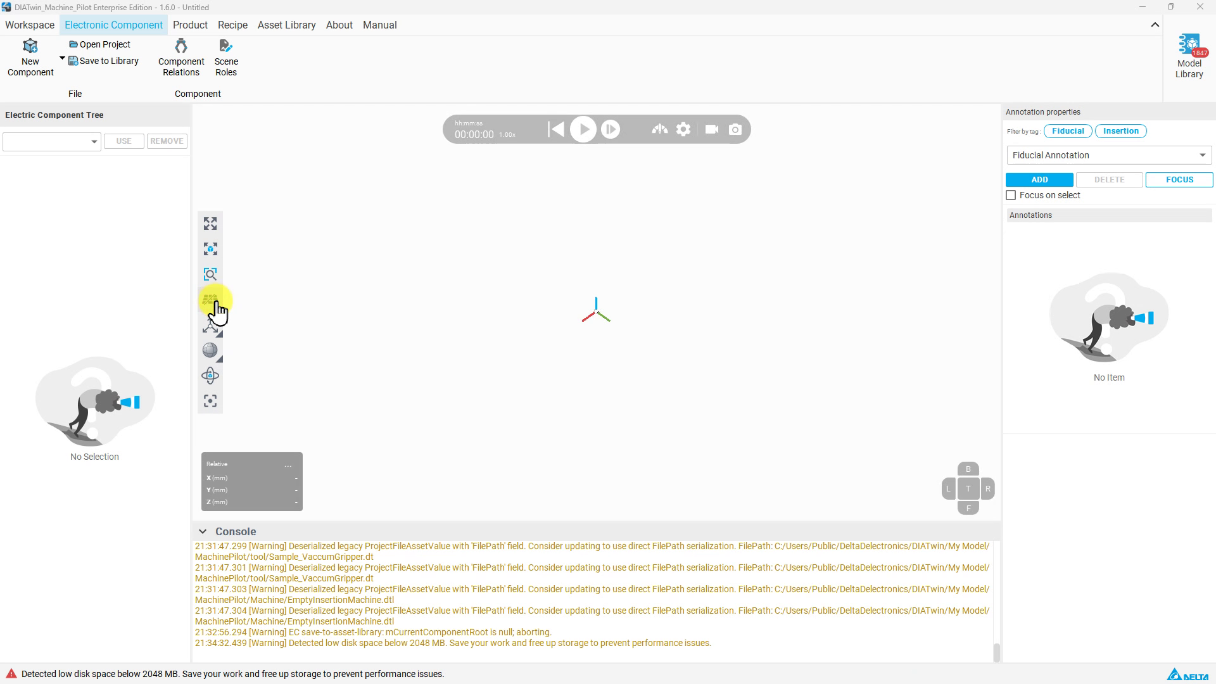
Task: Switch to the Product tab
Action: tap(190, 25)
